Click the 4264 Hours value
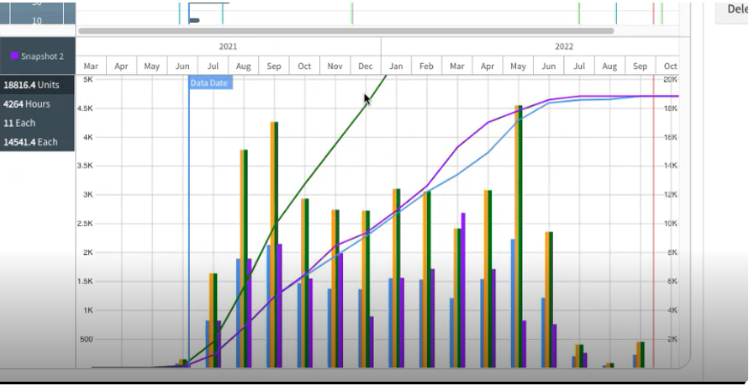749x386 pixels. [27, 104]
